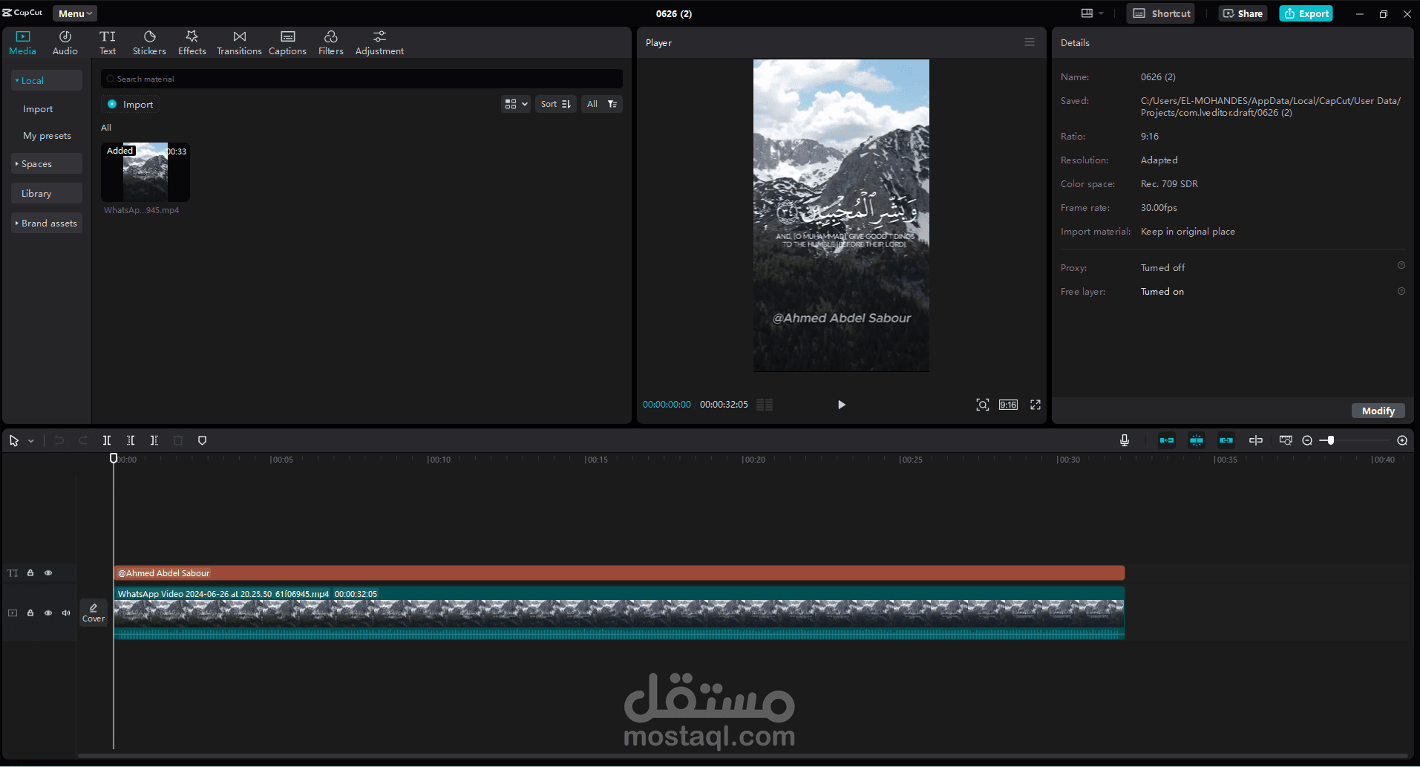Split the clip at the playhead
The height and width of the screenshot is (767, 1420).
pyautogui.click(x=107, y=440)
